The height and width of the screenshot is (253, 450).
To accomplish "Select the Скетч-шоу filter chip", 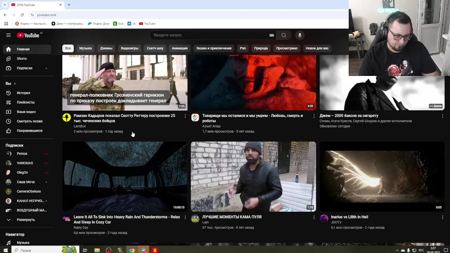I will pyautogui.click(x=155, y=48).
